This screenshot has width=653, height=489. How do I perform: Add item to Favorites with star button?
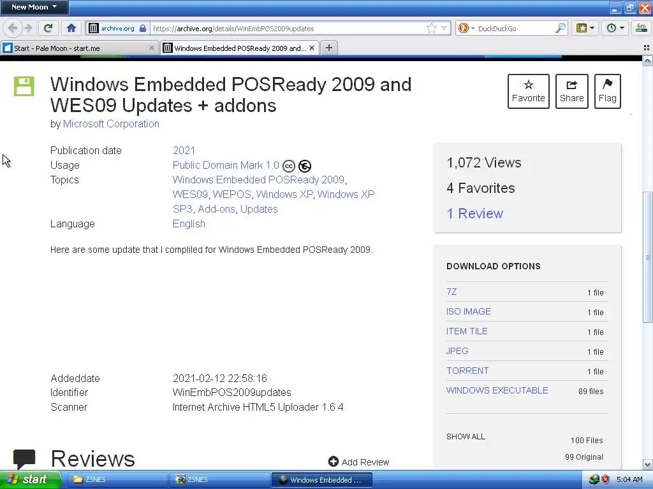click(529, 92)
